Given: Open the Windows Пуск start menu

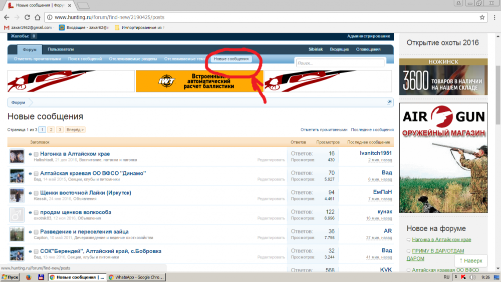Looking at the screenshot, I should click(10, 277).
